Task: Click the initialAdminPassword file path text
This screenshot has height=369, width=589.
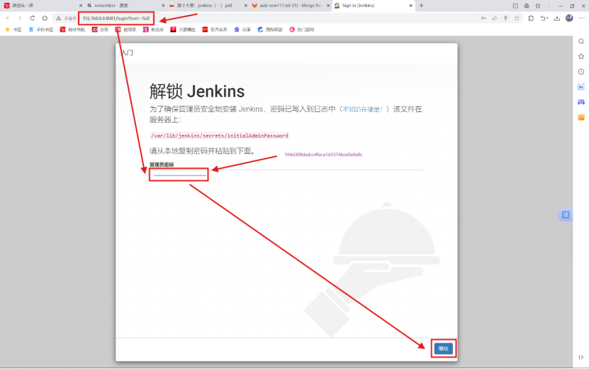Action: [x=220, y=136]
